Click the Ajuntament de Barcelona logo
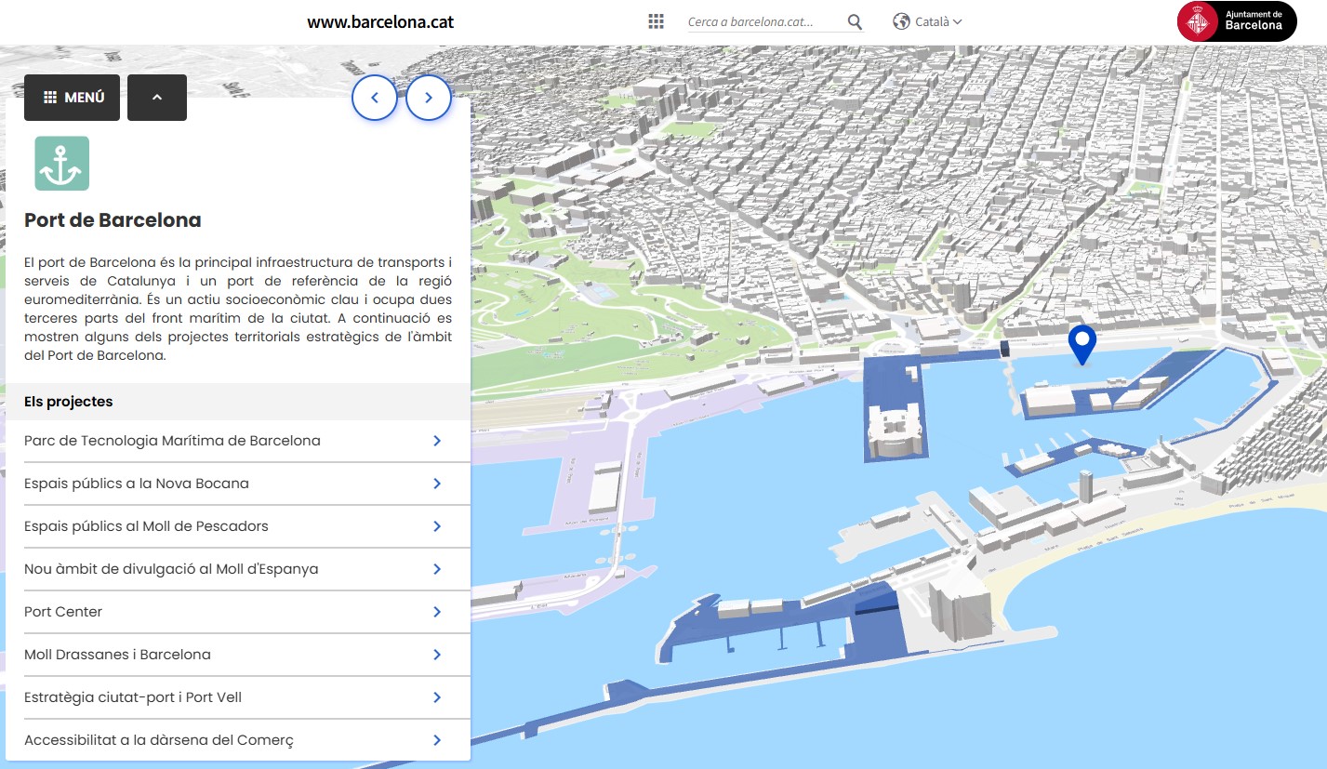This screenshot has width=1327, height=769. point(1236,20)
